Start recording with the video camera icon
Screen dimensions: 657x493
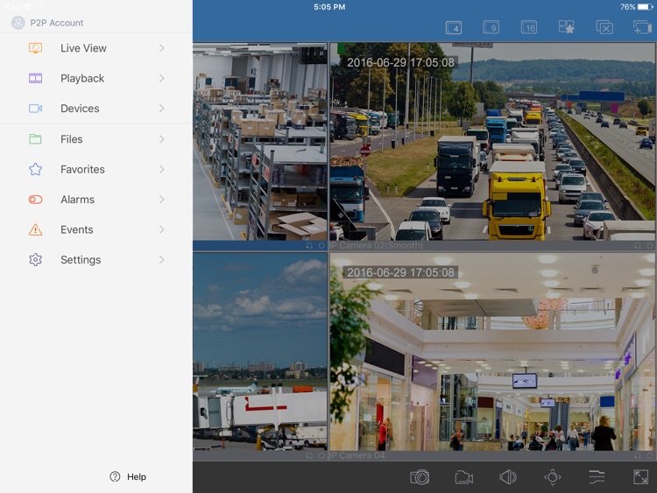pyautogui.click(x=463, y=477)
